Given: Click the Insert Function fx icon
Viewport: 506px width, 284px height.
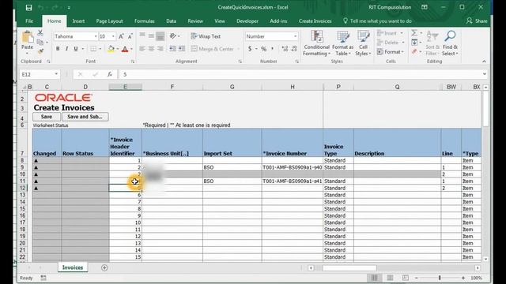Looking at the screenshot, I should tap(110, 74).
